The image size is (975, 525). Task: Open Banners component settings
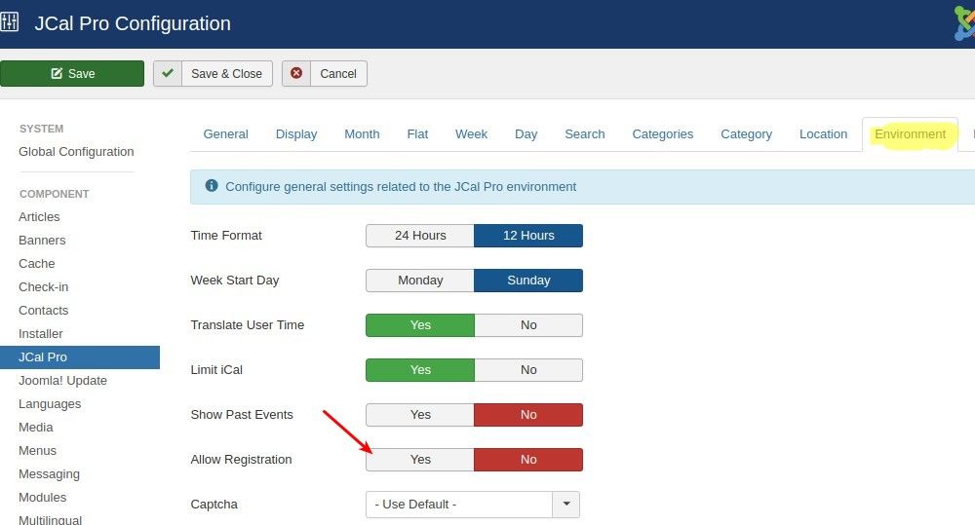click(42, 240)
